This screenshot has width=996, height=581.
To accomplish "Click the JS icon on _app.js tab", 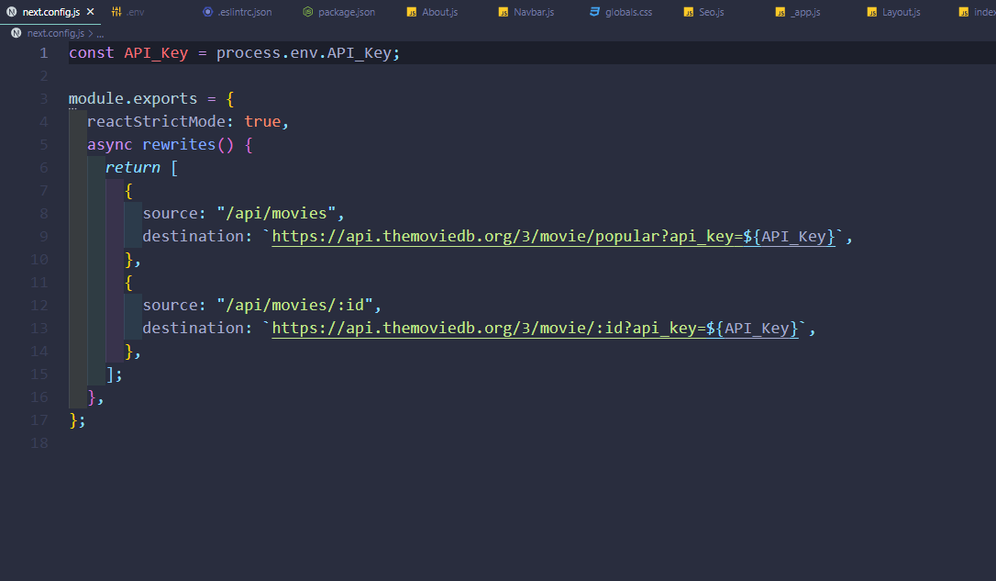I will tap(780, 12).
